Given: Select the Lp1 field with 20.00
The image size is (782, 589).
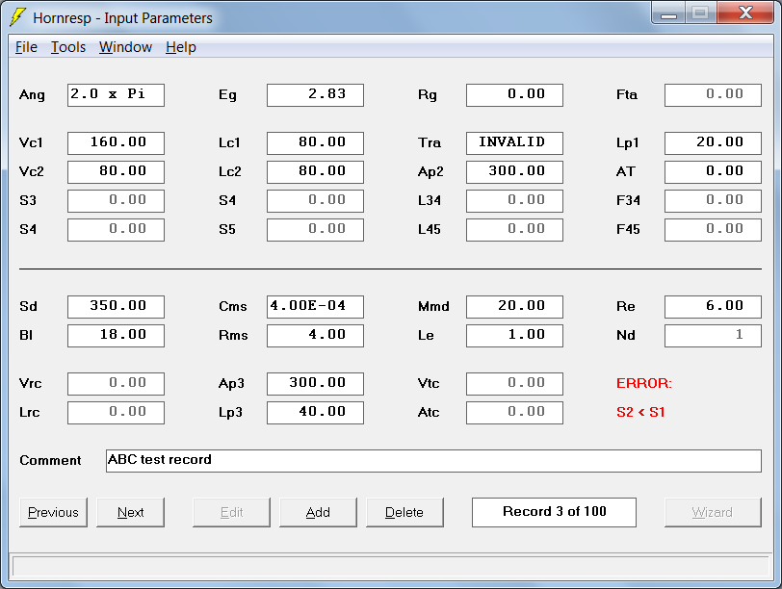Looking at the screenshot, I should coord(714,143).
